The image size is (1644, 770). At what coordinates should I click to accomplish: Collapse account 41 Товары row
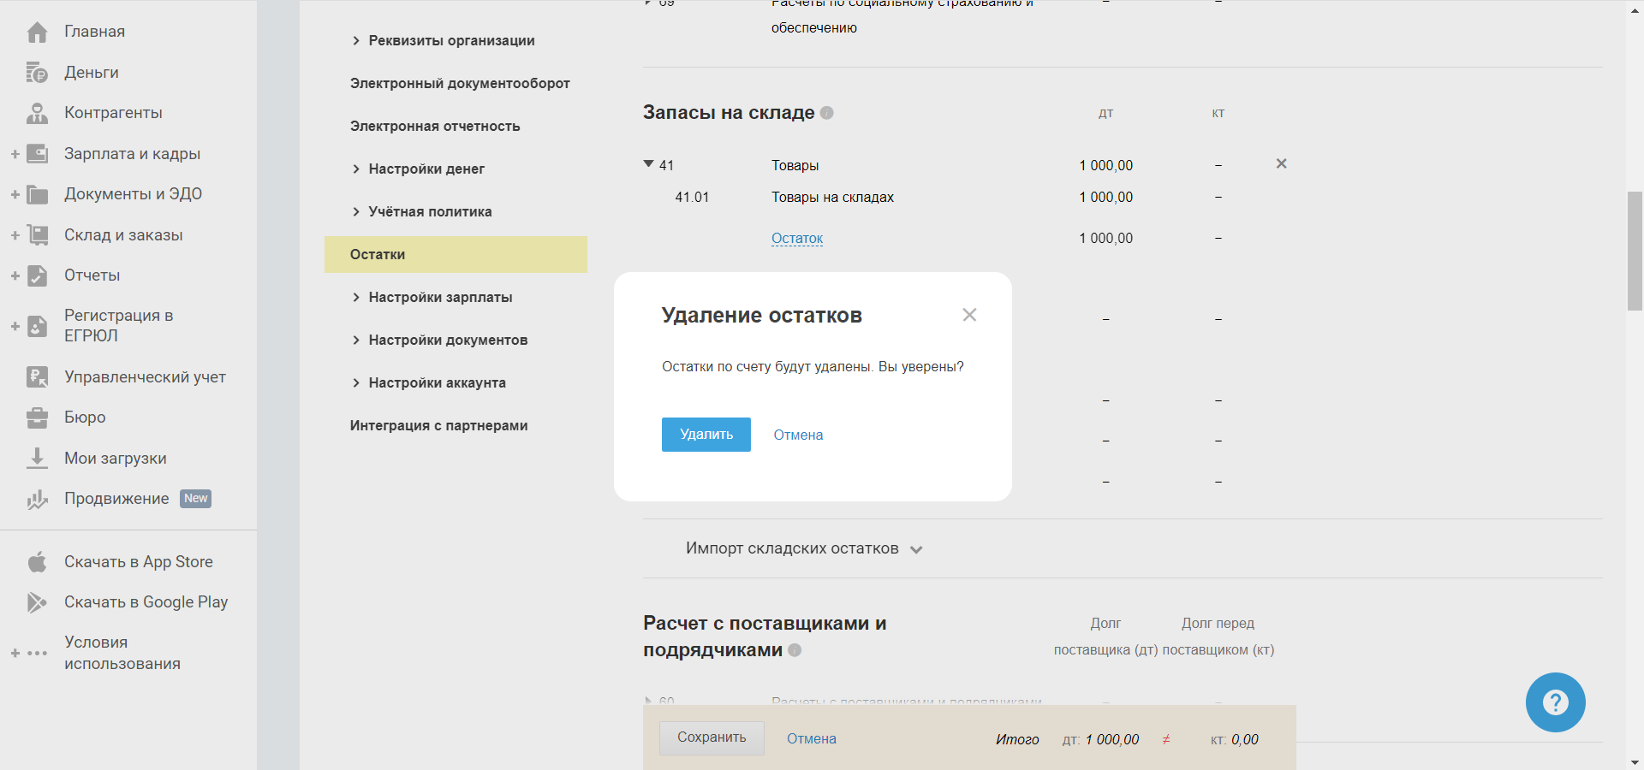648,164
